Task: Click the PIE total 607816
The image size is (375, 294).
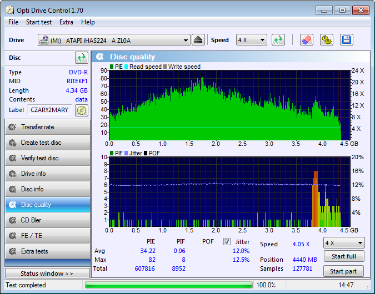Action: pos(144,268)
